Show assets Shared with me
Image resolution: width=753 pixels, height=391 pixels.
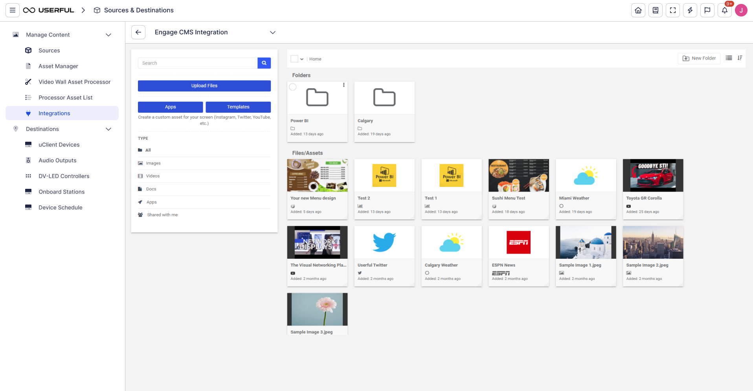(x=162, y=215)
